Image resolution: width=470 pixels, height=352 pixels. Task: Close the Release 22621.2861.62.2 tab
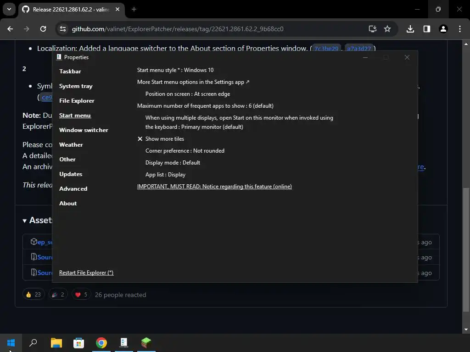117,9
